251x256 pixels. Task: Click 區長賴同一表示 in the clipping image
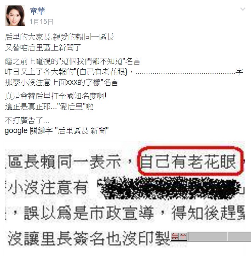[x=64, y=162]
